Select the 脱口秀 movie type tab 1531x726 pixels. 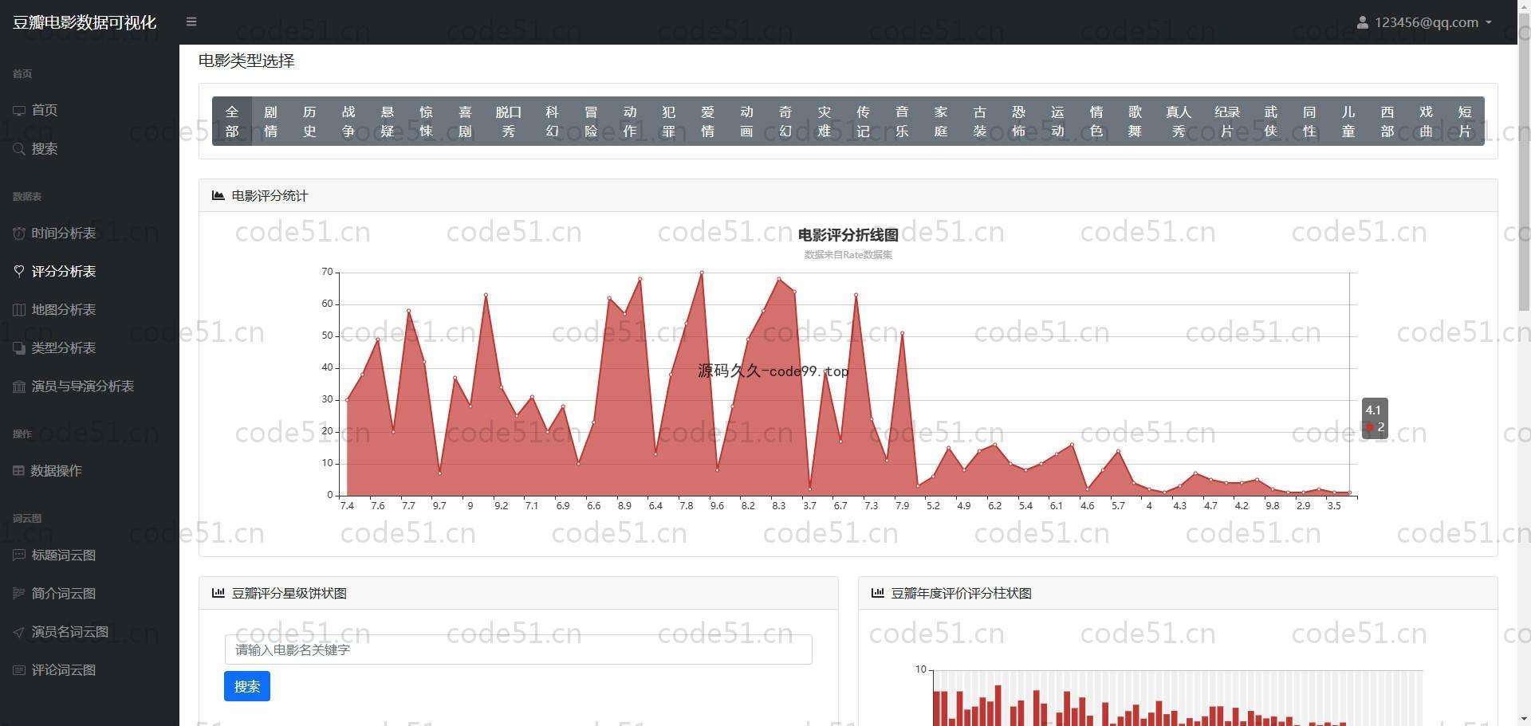(509, 121)
